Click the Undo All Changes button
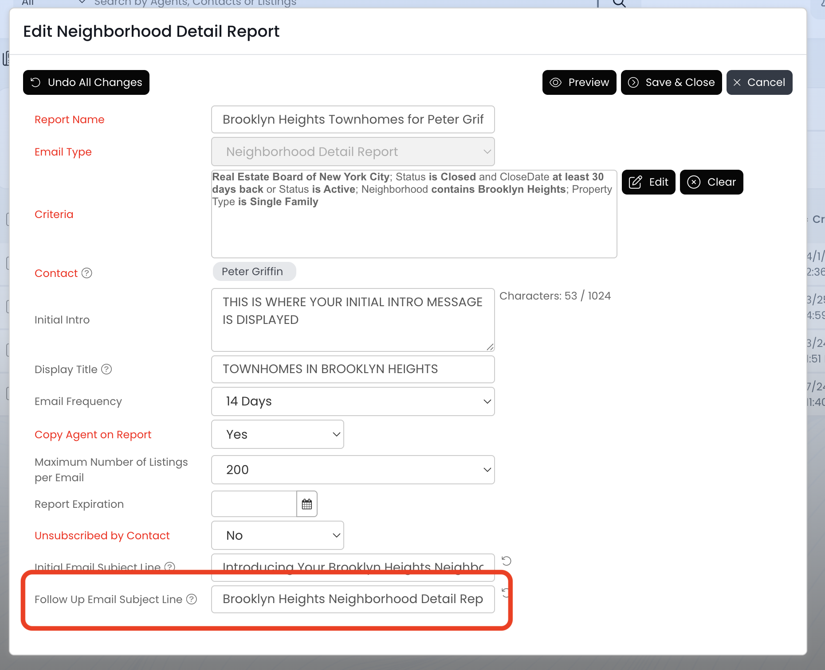825x670 pixels. pyautogui.click(x=86, y=82)
